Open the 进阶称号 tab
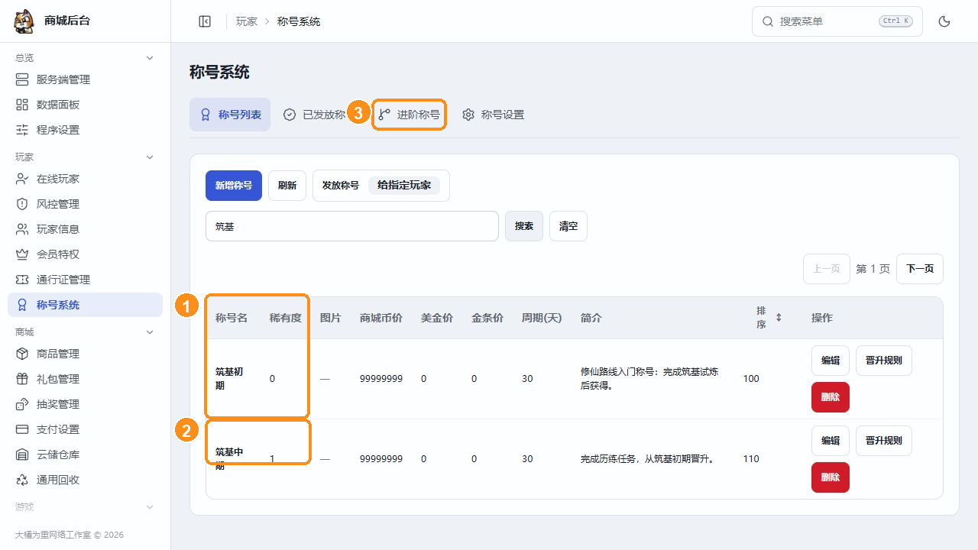This screenshot has width=978, height=550. pos(409,115)
